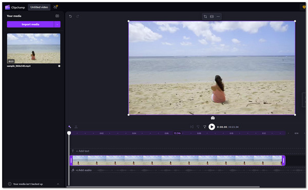Click the top-left corner handle of preview
Screen dimensions: 308x190
coord(128,21)
